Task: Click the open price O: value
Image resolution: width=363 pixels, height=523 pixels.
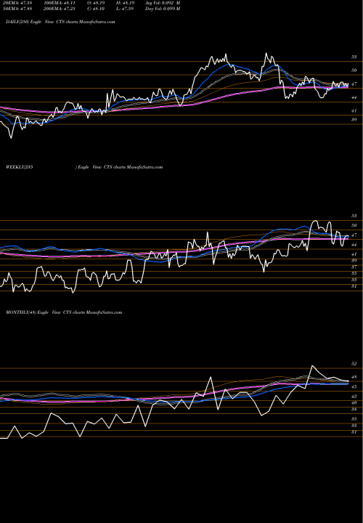Action: click(97, 3)
